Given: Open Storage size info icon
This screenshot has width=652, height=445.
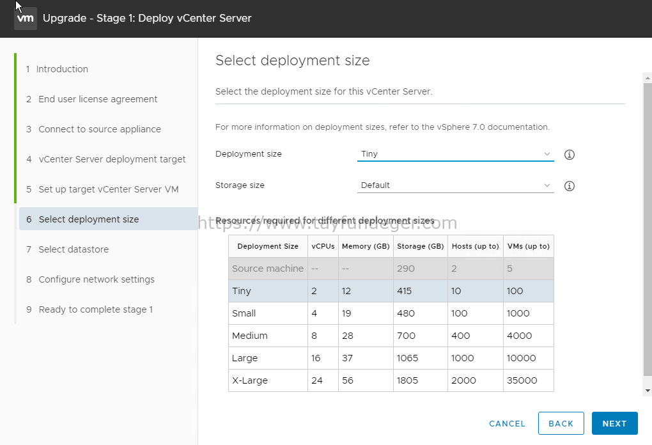Looking at the screenshot, I should tap(570, 186).
